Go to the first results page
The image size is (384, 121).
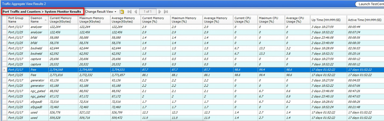point(130,12)
